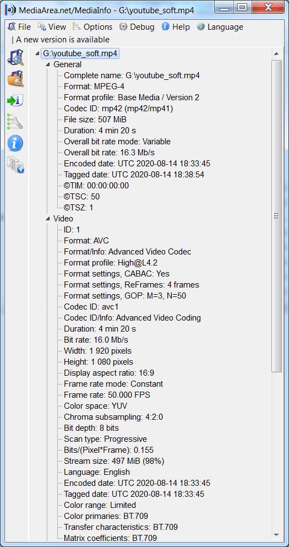Select 'Format profile: Base Media / Version 2'
The image size is (289, 547).
[132, 98]
